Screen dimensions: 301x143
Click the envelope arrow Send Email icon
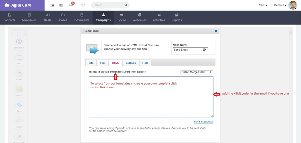coord(92,49)
